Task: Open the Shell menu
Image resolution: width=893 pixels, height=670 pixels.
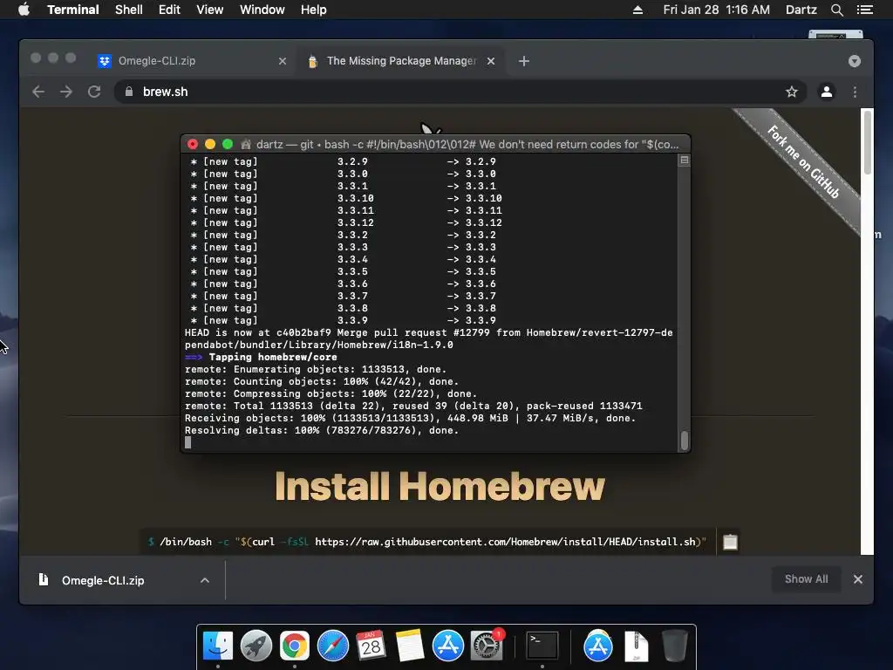Action: click(129, 10)
